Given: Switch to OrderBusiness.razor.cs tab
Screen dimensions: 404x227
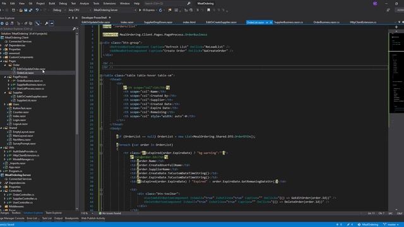Looking at the screenshot, I should pyautogui.click(x=326, y=23).
